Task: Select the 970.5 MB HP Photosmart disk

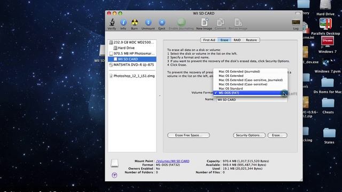Action: click(132, 53)
